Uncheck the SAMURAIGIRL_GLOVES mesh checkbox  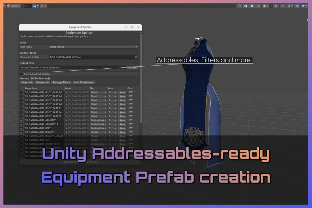[22, 132]
